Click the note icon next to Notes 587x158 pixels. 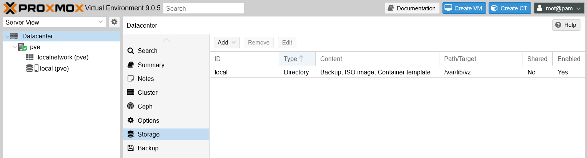pos(130,79)
